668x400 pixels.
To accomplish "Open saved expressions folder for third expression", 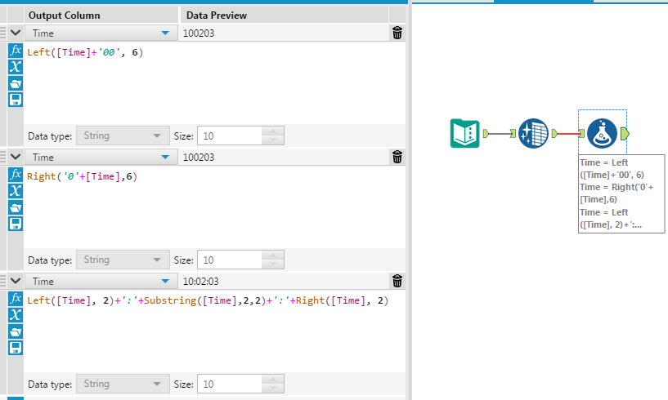I will tap(16, 331).
